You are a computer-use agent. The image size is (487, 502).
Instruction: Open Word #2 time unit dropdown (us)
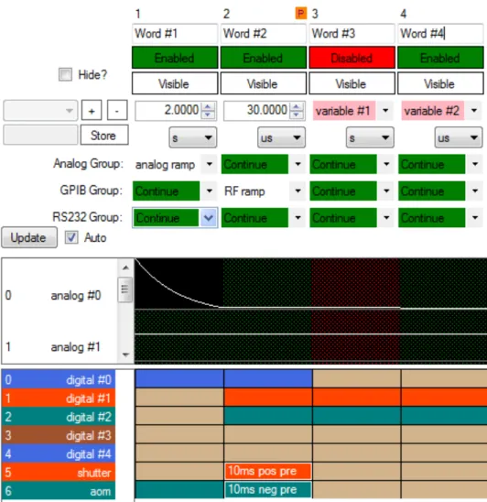point(281,137)
